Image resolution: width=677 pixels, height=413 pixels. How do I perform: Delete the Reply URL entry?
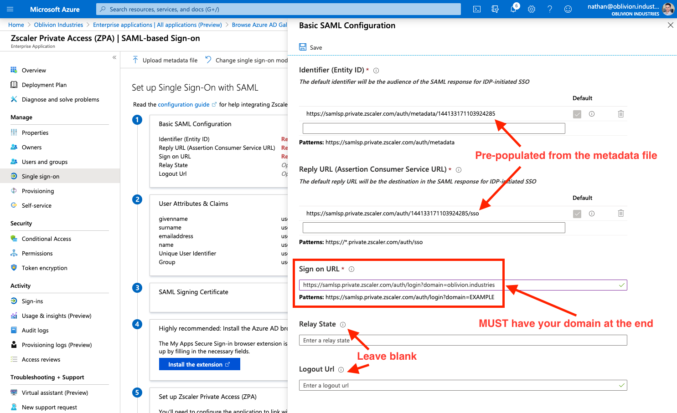[x=620, y=213]
